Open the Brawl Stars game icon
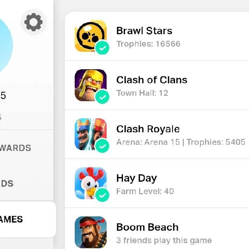The width and height of the screenshot is (249, 249). pyautogui.click(x=91, y=36)
